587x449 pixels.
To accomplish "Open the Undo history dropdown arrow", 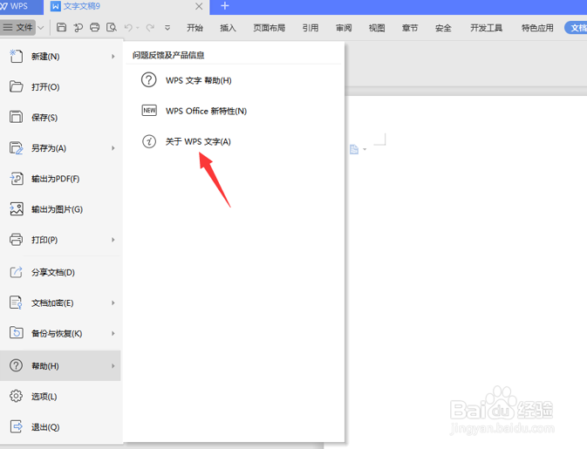I will pyautogui.click(x=138, y=28).
